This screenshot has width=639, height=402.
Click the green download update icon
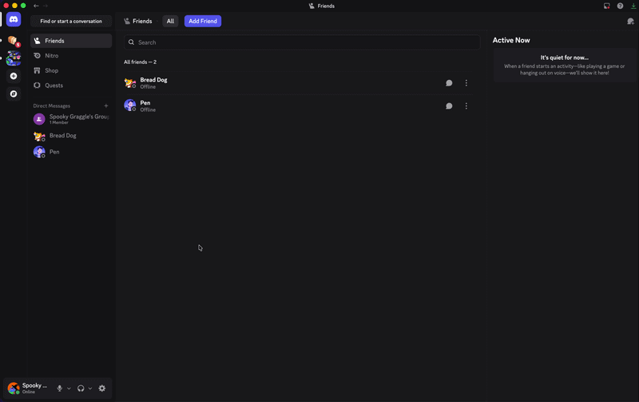(633, 6)
